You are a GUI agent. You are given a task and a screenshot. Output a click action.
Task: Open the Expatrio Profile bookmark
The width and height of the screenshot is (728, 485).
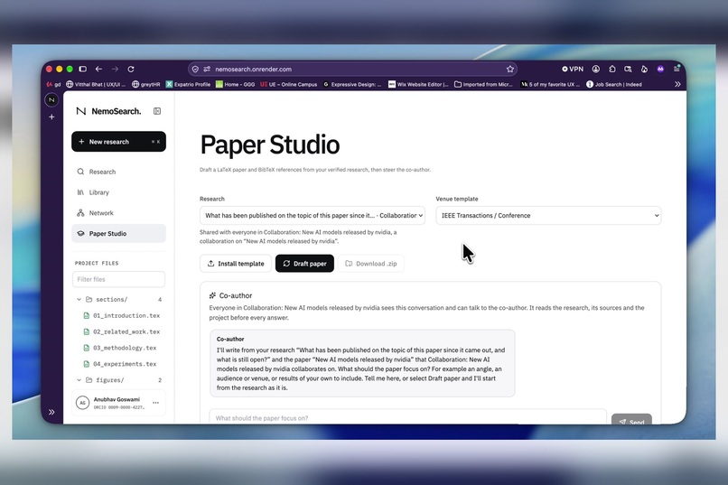point(188,85)
